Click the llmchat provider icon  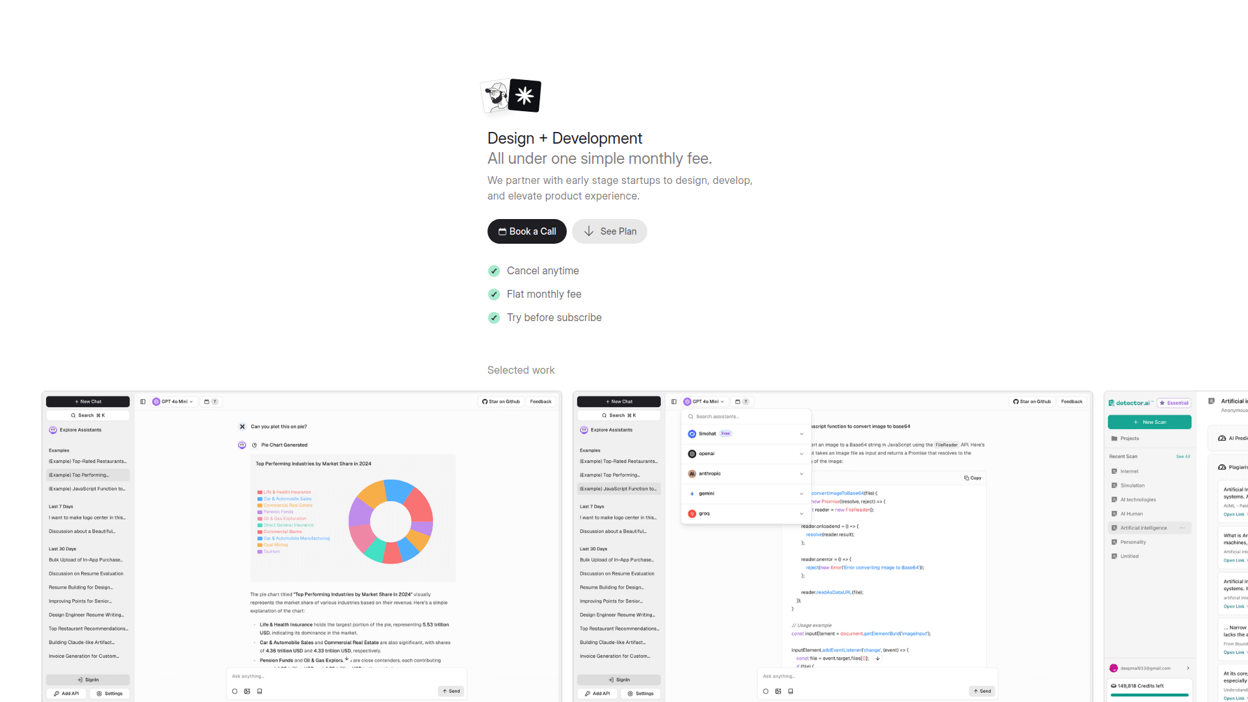click(692, 434)
